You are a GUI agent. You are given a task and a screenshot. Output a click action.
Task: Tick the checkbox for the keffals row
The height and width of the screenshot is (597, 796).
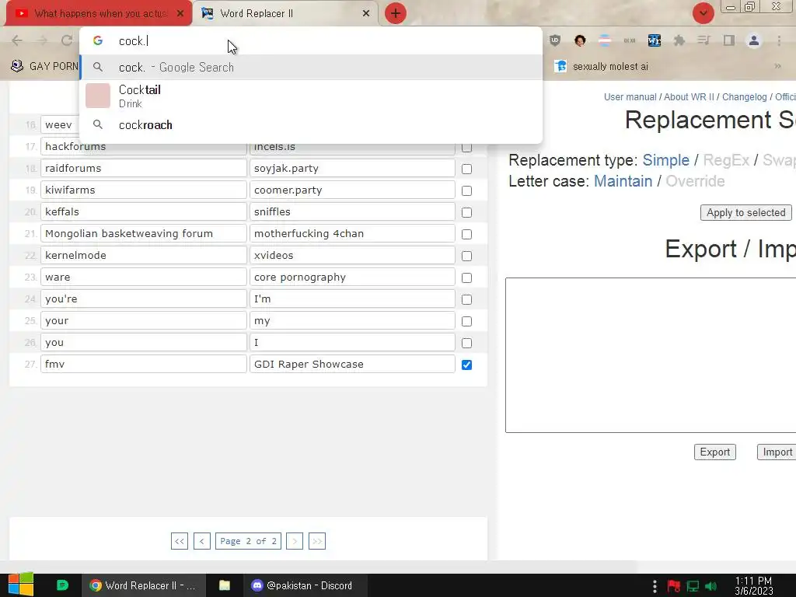[466, 213]
